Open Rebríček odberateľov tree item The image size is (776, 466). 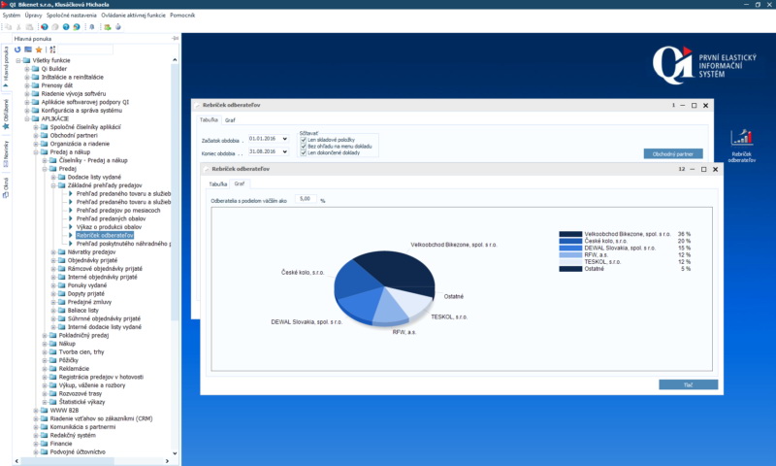pos(105,235)
